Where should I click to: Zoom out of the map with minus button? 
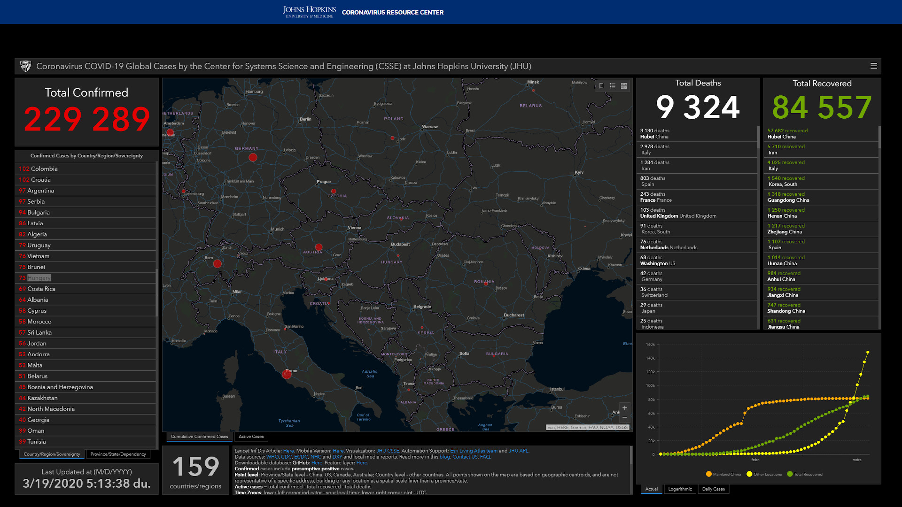624,417
